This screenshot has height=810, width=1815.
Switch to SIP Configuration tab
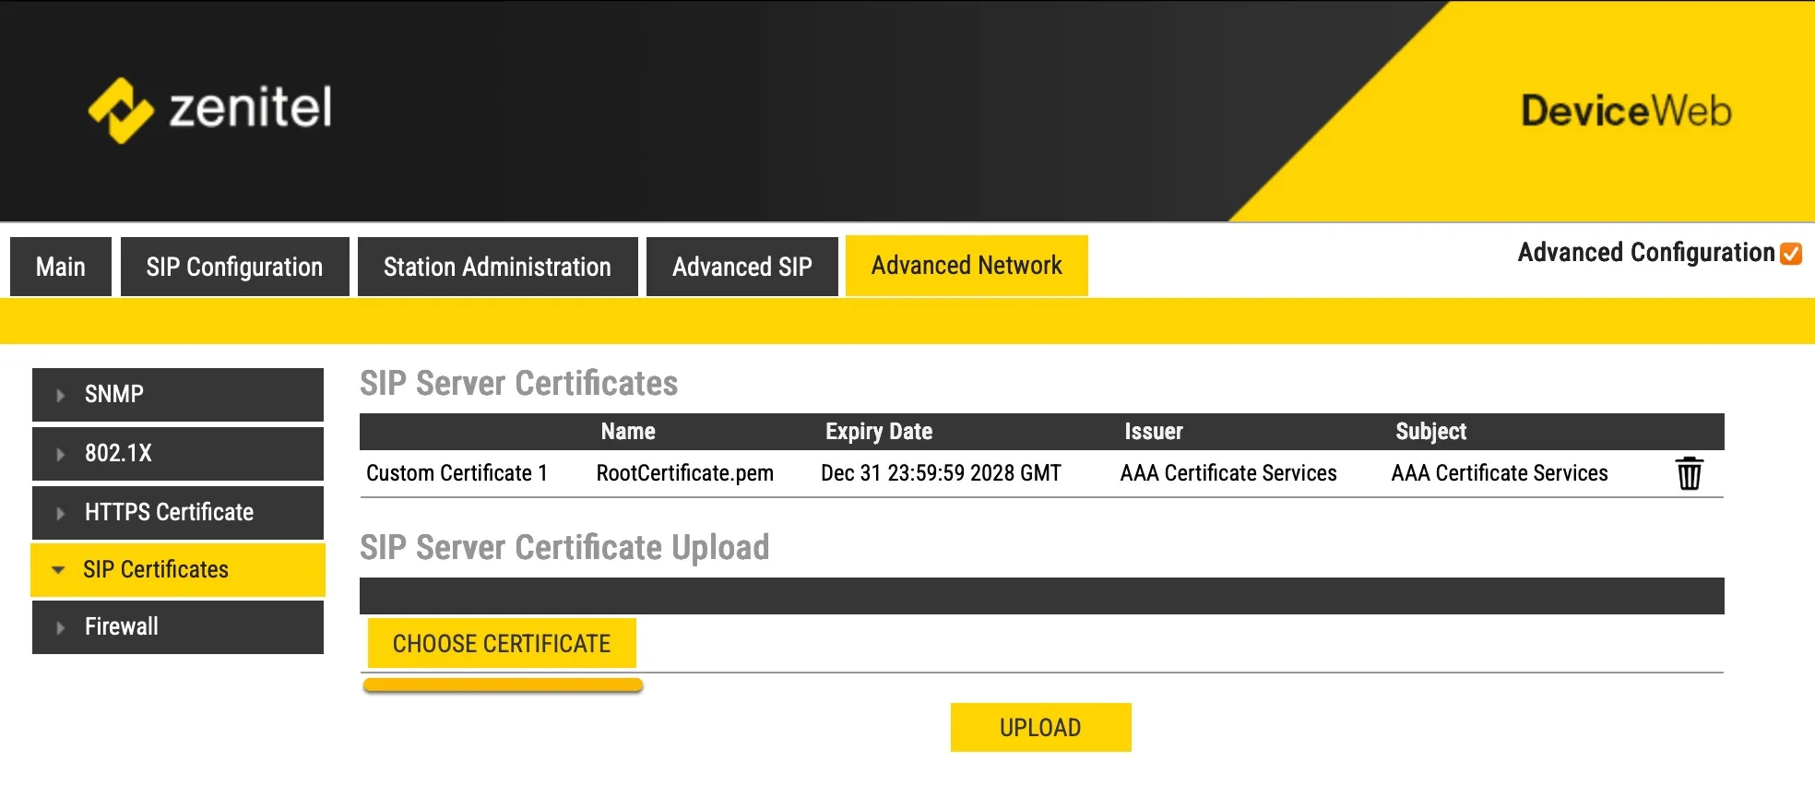(x=234, y=267)
